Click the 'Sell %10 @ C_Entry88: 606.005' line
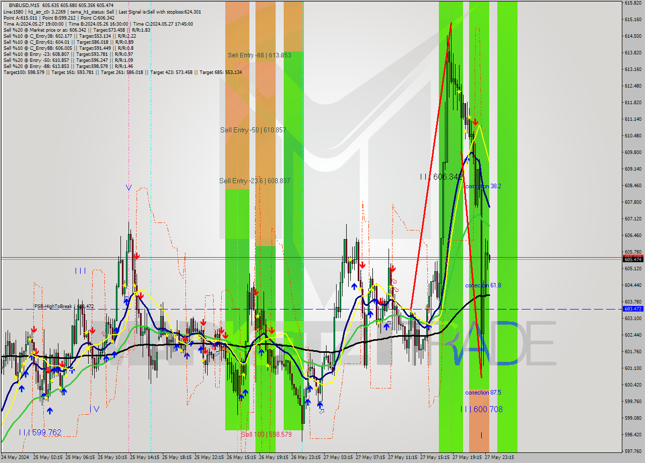 point(68,48)
